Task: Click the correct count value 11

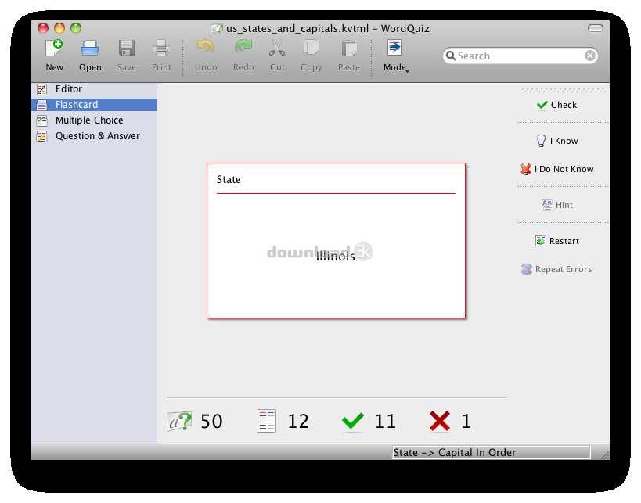Action: [x=385, y=422]
